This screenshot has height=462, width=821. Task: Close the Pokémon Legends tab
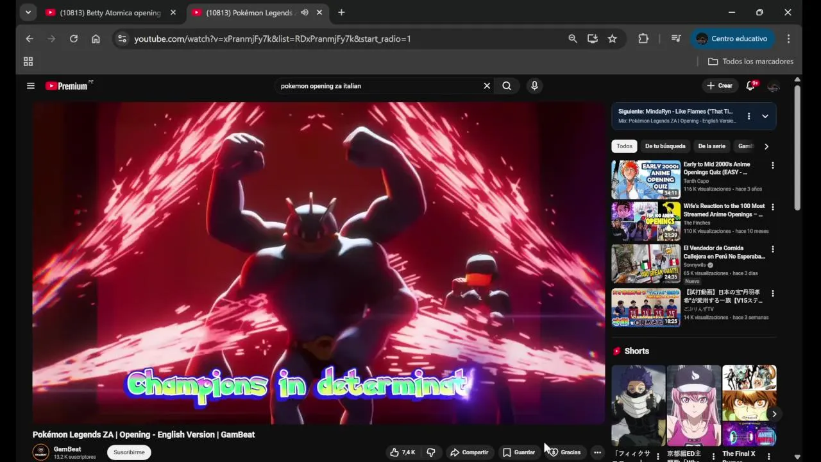pyautogui.click(x=319, y=12)
